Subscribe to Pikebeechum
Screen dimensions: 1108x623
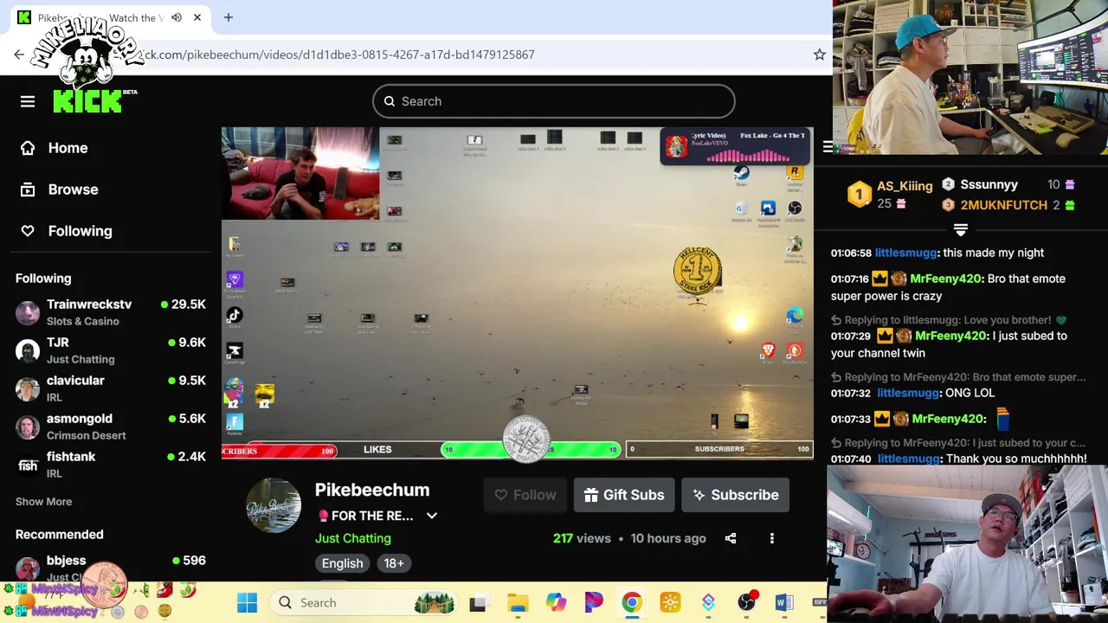(735, 495)
